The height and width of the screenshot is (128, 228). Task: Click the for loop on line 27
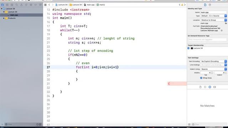point(97,67)
